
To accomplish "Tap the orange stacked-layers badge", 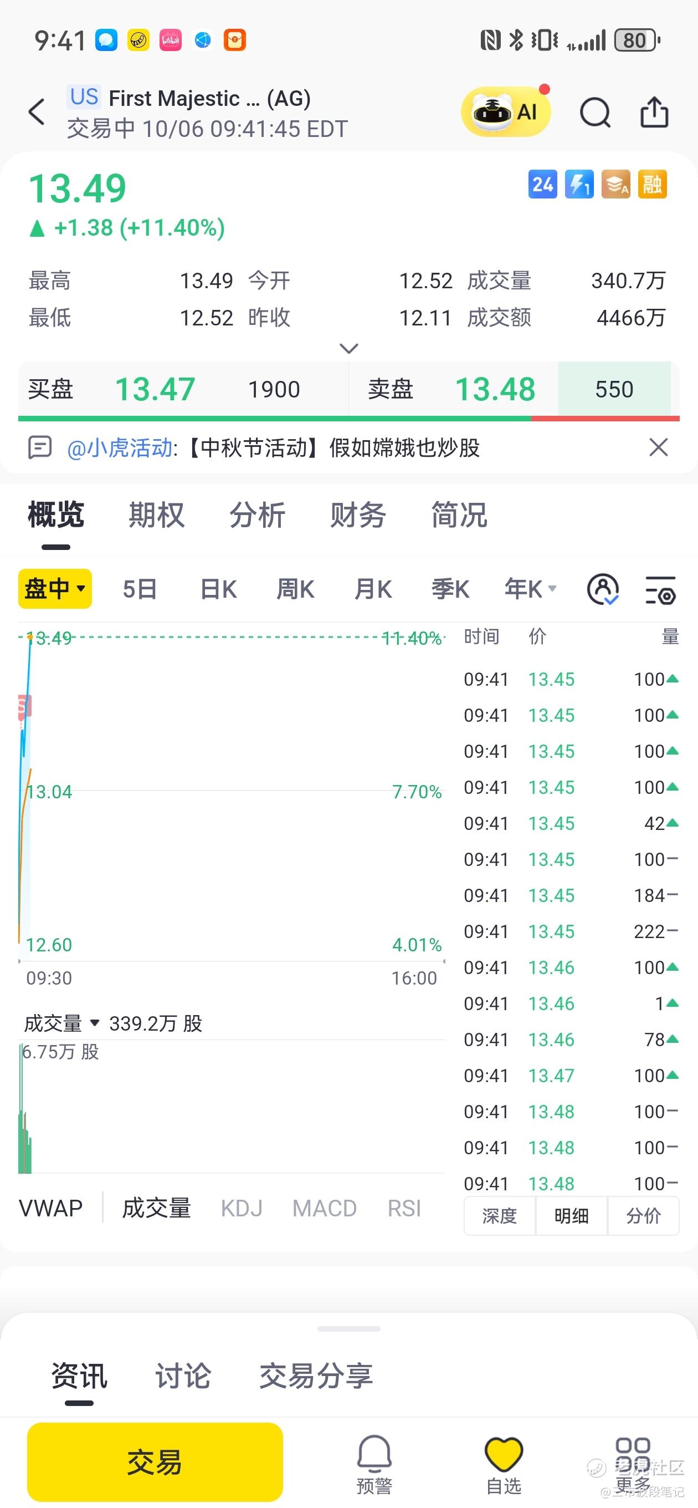I will tap(616, 185).
